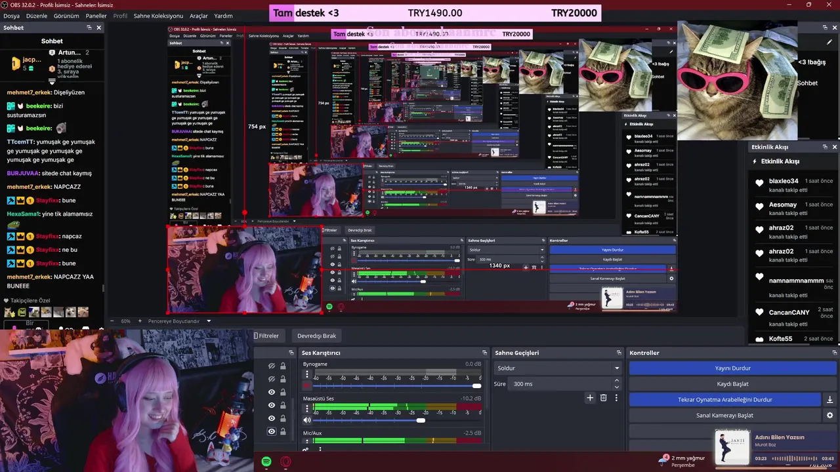Open Spotify from the taskbar
The width and height of the screenshot is (840, 472).
pos(266,462)
